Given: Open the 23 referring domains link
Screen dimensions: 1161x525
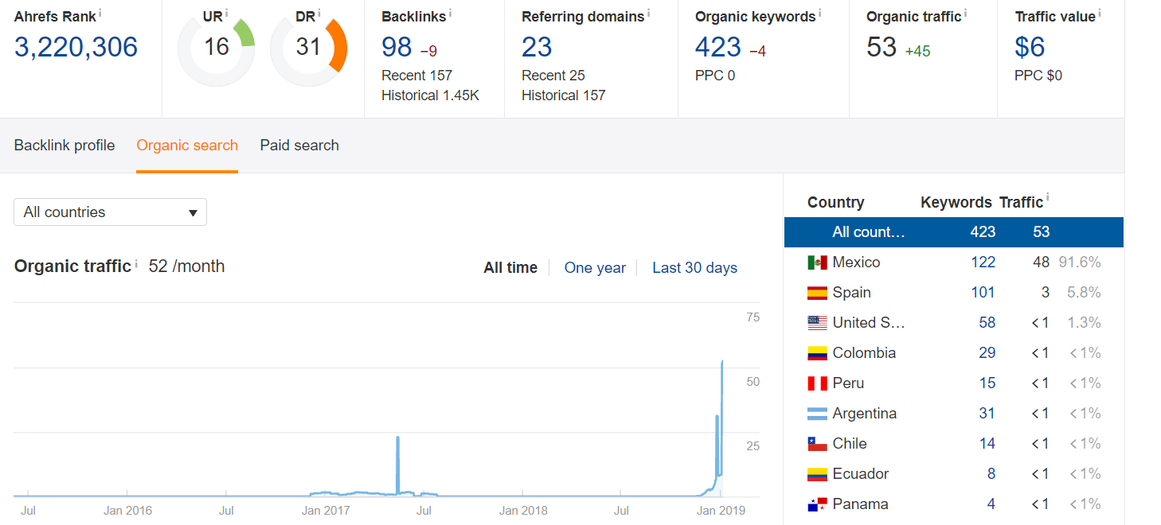Looking at the screenshot, I should (x=537, y=48).
